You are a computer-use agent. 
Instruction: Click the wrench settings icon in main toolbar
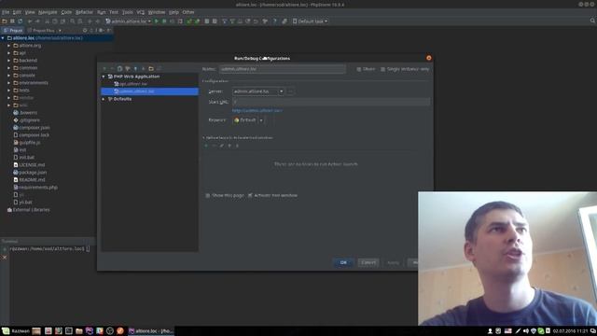point(265,21)
